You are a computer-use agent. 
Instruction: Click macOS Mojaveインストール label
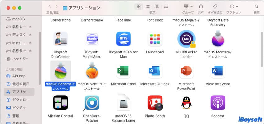click(x=186, y=23)
